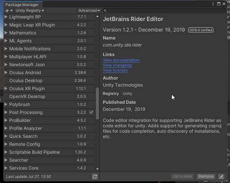Expand the Polybrush package
This screenshot has height=183, width=230.
click(6, 105)
